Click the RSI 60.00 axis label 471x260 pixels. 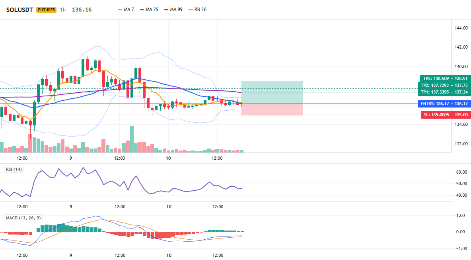pyautogui.click(x=462, y=172)
